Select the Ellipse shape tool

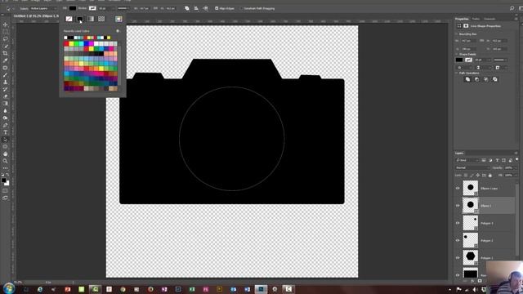[6, 147]
